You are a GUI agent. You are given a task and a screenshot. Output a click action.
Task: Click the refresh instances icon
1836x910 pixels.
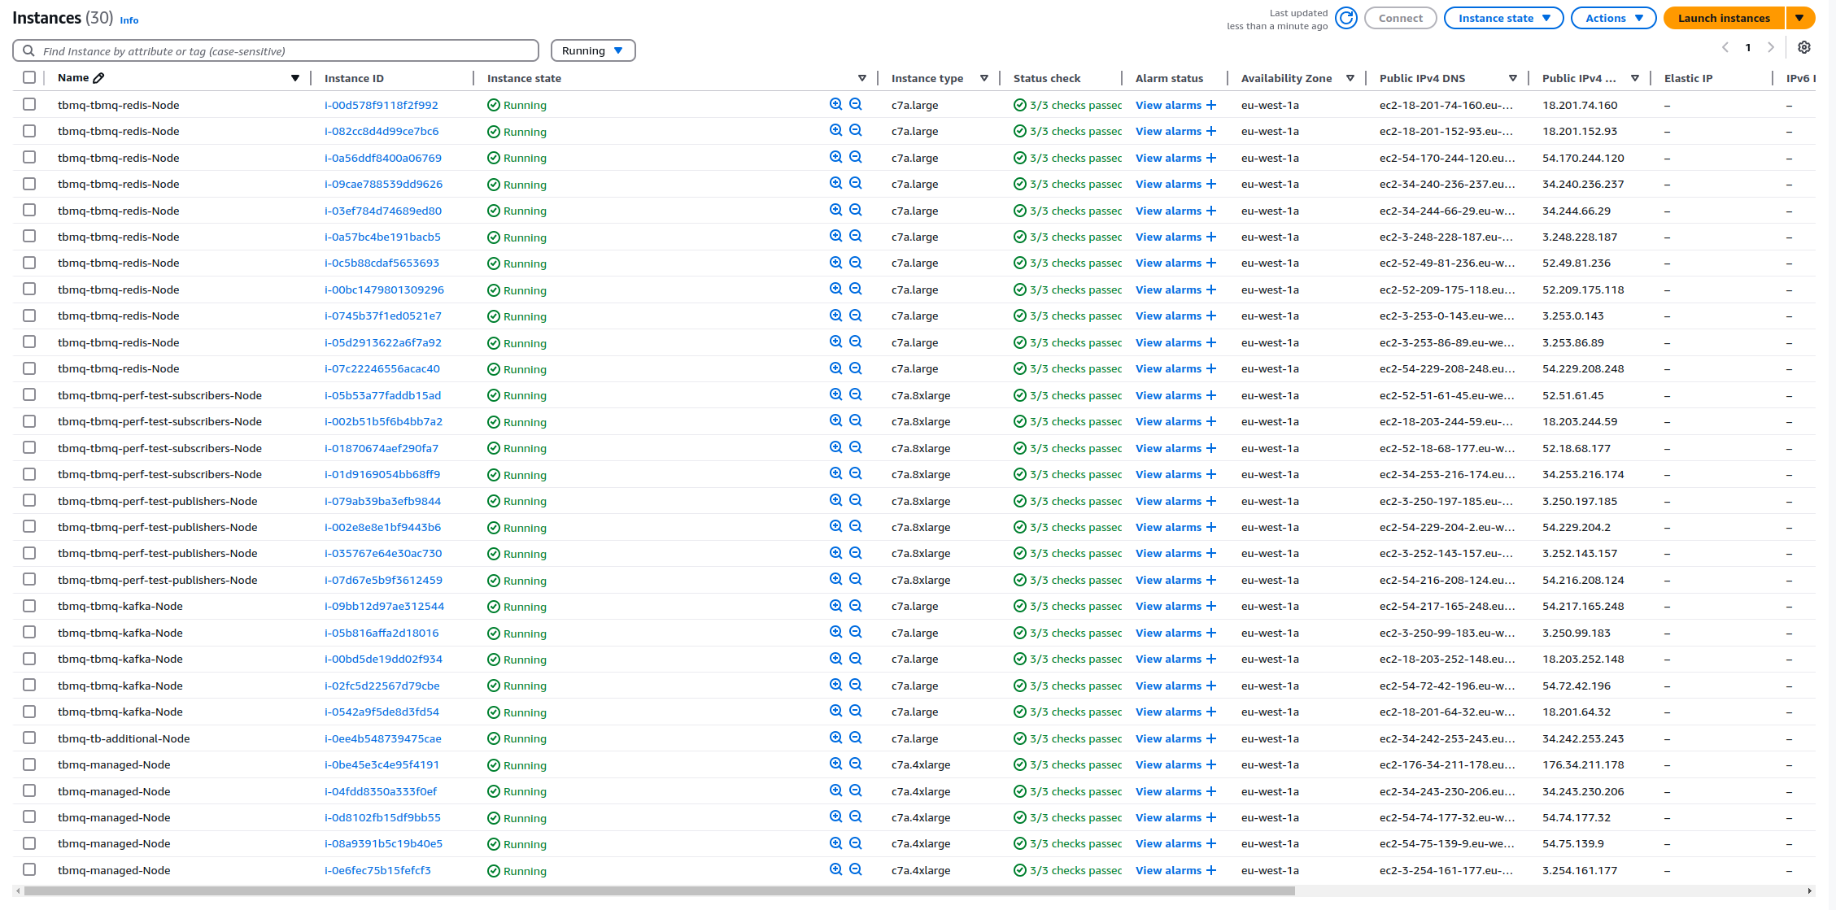coord(1346,18)
